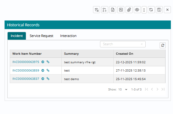This screenshot has height=114, width=173.
Task: Open the activity pulse toolbar icon
Action: 121,10
